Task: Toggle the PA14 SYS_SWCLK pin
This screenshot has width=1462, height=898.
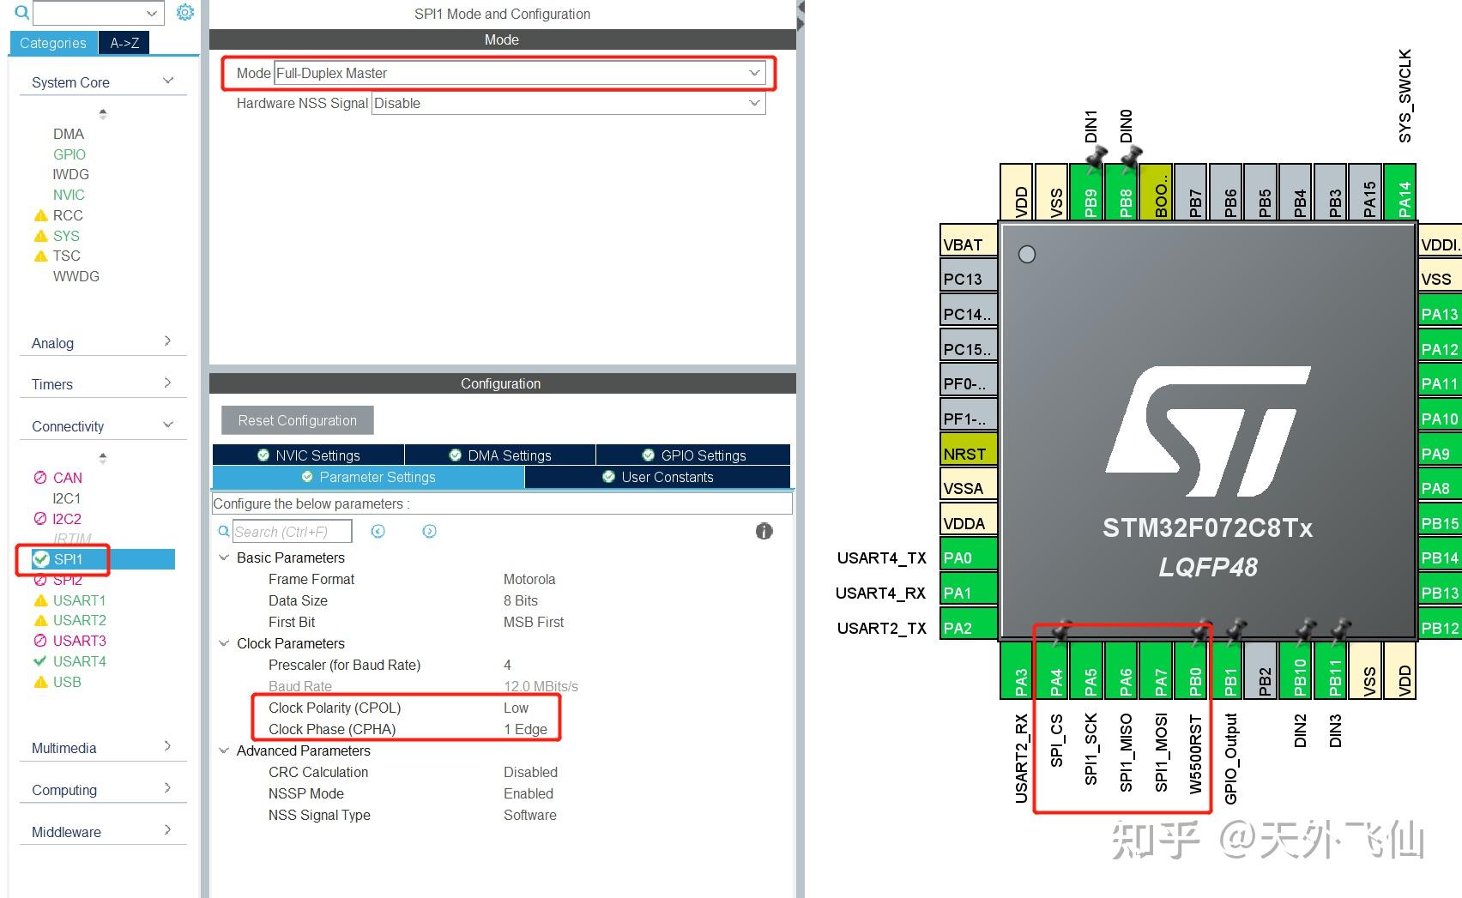Action: coord(1400,192)
